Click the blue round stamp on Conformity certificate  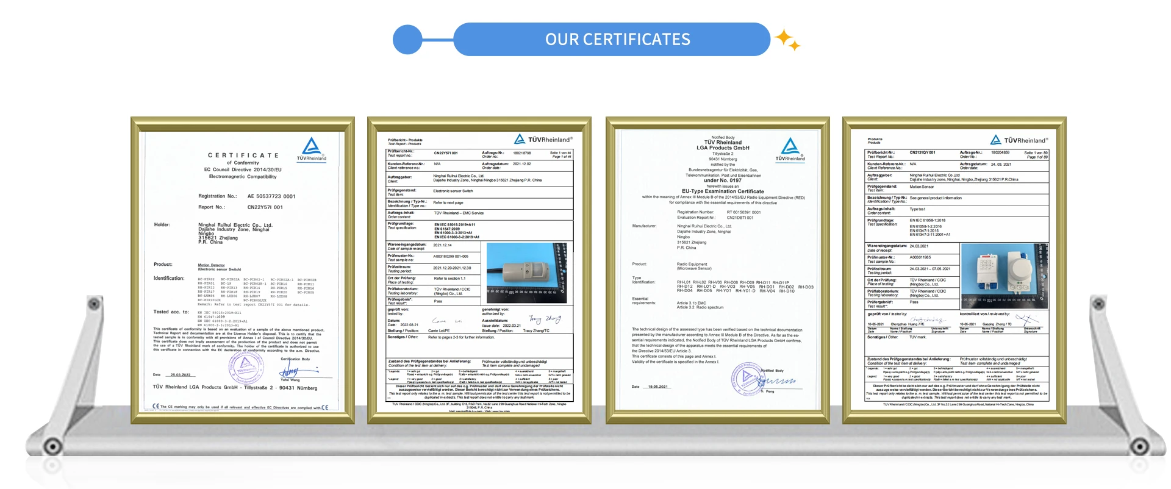[x=246, y=367]
